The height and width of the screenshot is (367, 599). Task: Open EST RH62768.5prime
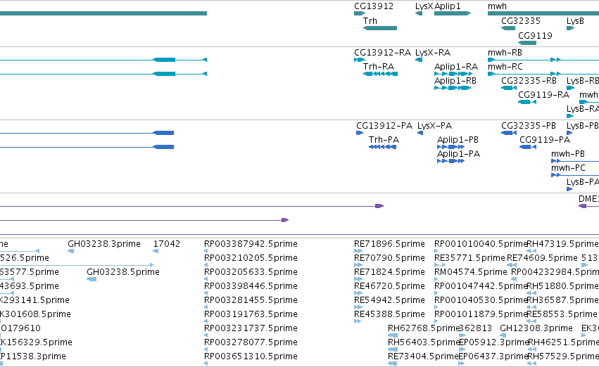coord(423,328)
